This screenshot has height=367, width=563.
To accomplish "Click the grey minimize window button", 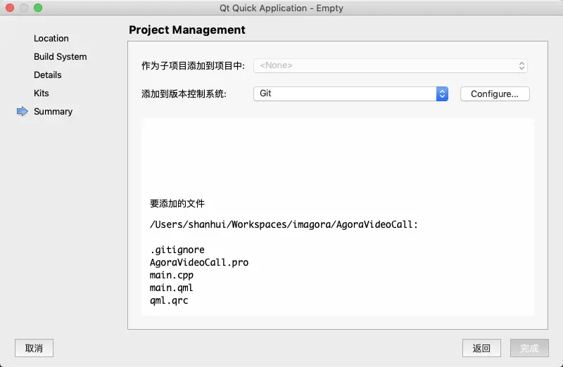I will click(x=24, y=8).
